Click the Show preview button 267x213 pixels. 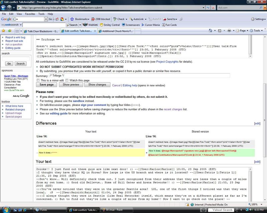click(x=71, y=85)
